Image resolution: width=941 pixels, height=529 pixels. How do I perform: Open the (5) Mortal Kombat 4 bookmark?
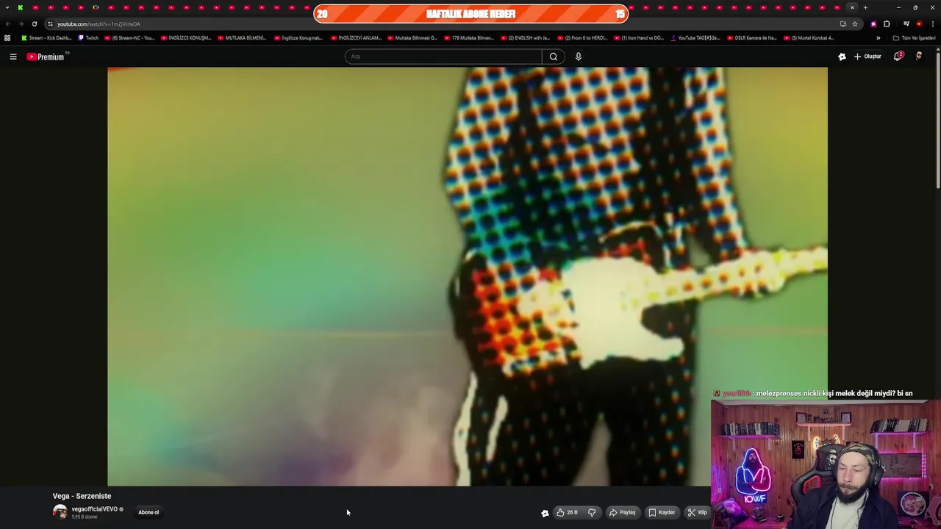(x=809, y=37)
